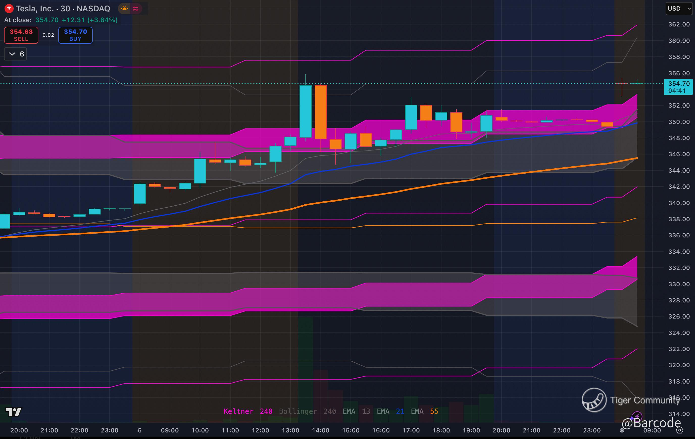Screen dimensions: 695x439
Task: Open the USD currency dropdown
Action: (679, 8)
